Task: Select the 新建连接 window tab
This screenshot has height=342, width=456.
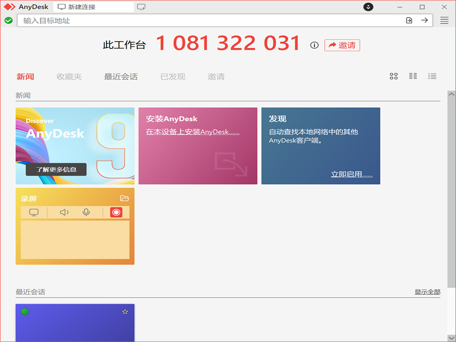Action: tap(93, 7)
